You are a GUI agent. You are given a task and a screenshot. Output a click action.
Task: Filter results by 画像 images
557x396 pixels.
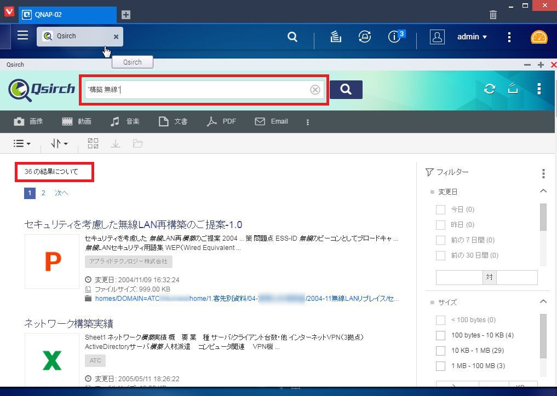coord(28,122)
